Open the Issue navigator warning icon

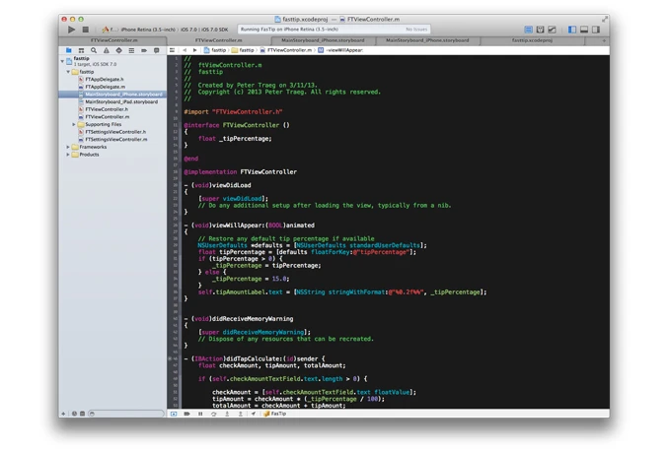point(107,50)
